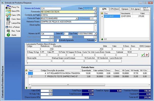Switch to the CPA Pend. tab
The width and height of the screenshot is (154, 101).
tap(114, 9)
